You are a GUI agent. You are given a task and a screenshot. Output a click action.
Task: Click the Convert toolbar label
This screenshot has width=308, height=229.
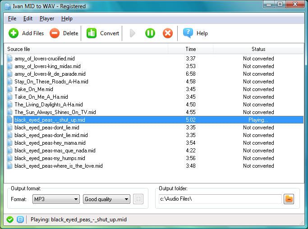pos(110,33)
